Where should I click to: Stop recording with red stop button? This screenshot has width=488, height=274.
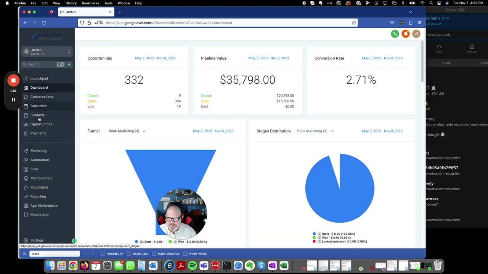click(13, 80)
